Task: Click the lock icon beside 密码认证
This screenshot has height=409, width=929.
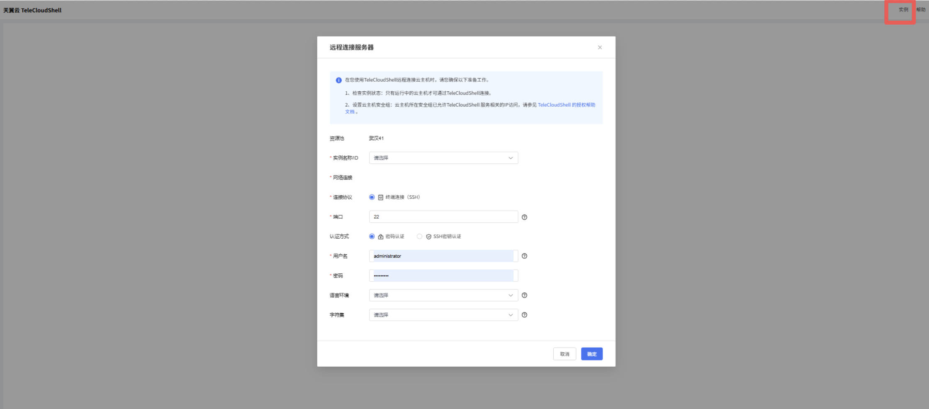Action: [380, 236]
